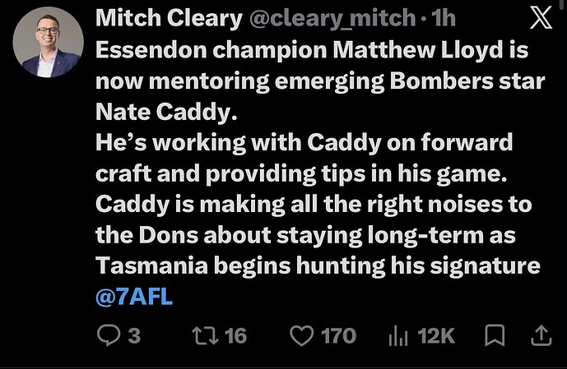Click the repost count 16
This screenshot has height=369, width=567.
point(235,336)
